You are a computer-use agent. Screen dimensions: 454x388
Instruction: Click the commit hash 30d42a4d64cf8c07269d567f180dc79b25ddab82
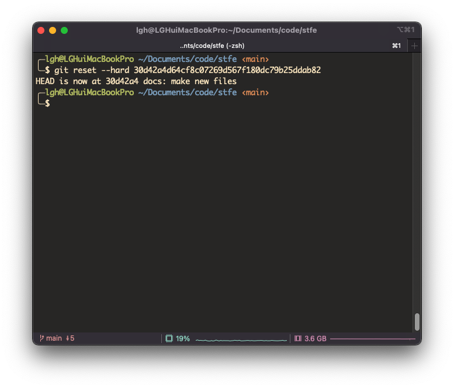click(x=227, y=70)
